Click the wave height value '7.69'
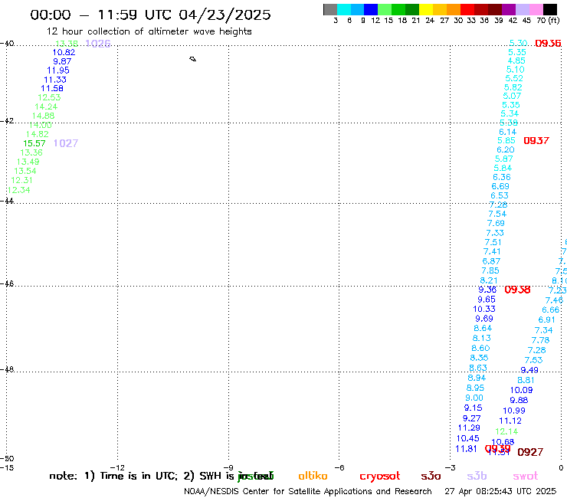The width and height of the screenshot is (567, 498). click(496, 224)
